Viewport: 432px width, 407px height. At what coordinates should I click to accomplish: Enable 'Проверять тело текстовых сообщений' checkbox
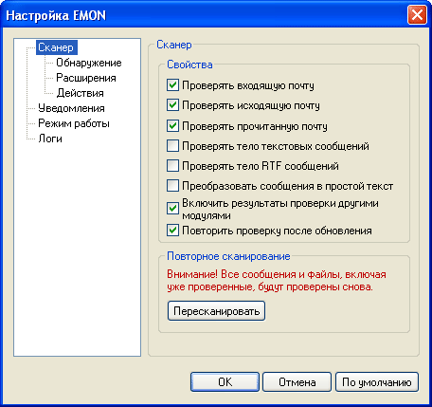(x=172, y=146)
